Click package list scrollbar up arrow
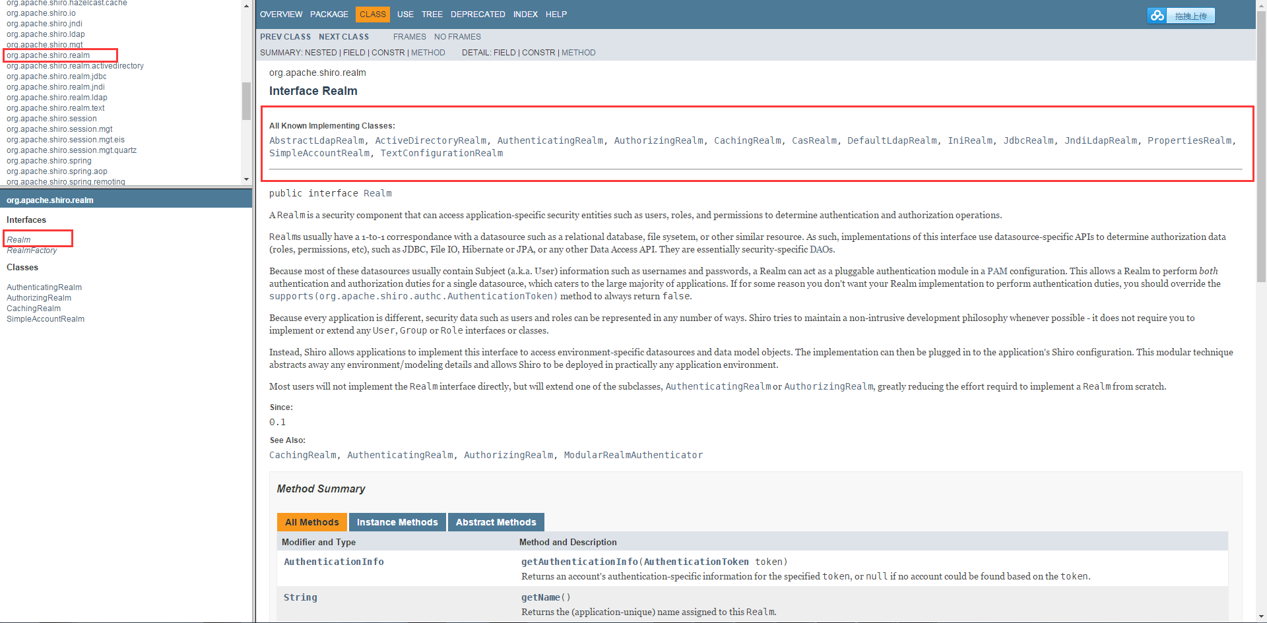 click(246, 5)
